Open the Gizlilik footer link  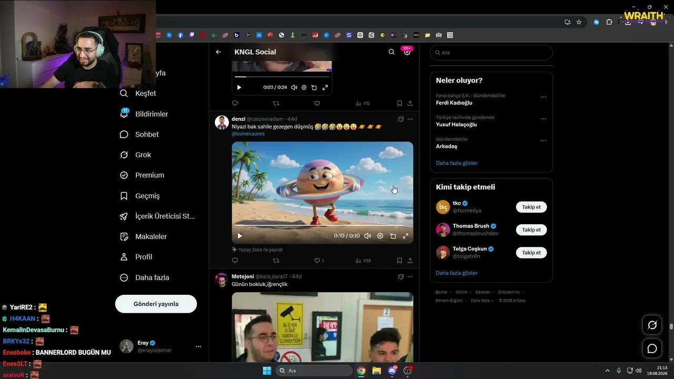click(x=461, y=292)
